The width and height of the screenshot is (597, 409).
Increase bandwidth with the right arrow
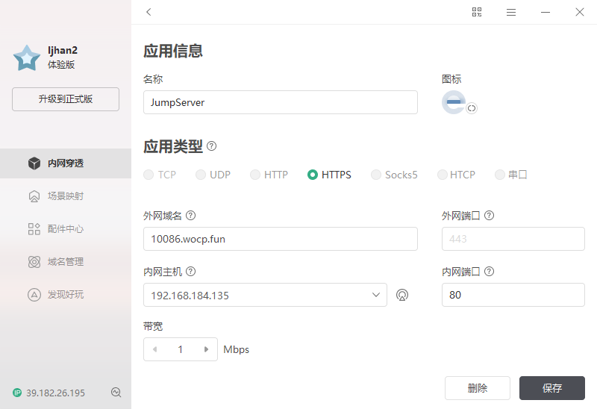pos(206,349)
